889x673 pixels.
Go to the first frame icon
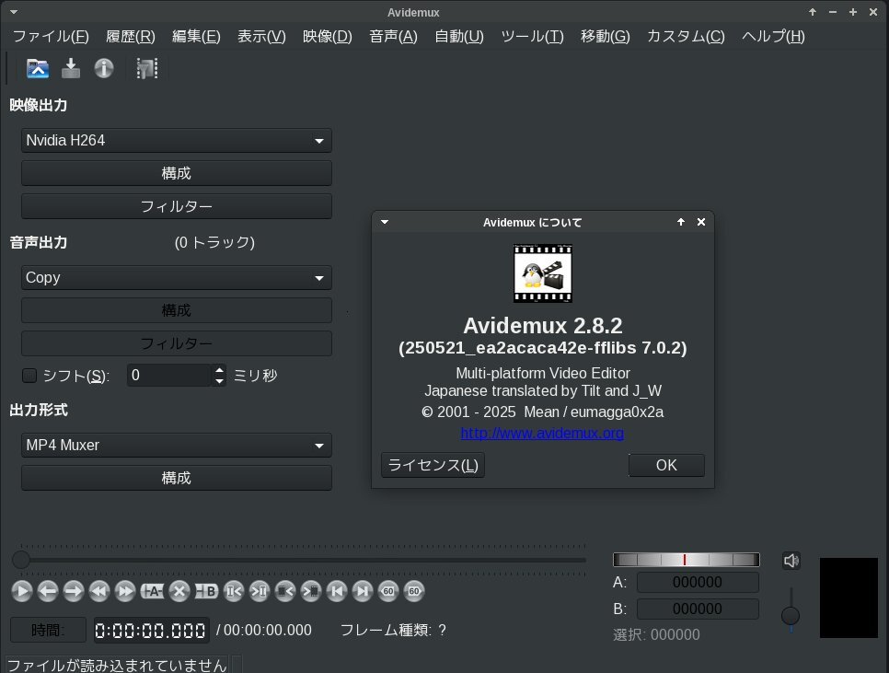point(337,591)
